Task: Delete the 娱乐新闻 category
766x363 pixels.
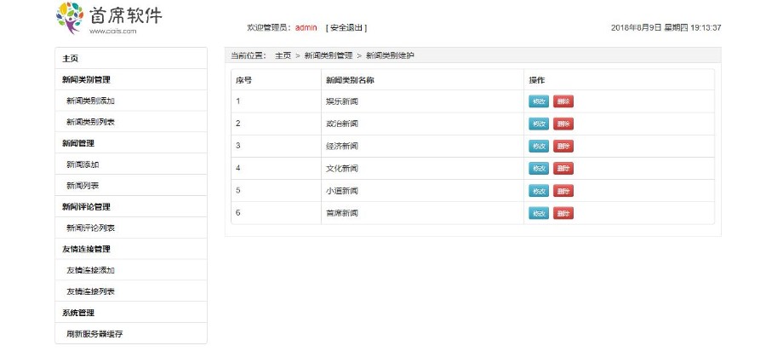Action: [563, 101]
